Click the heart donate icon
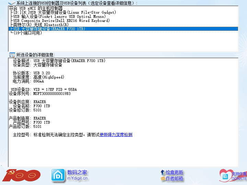This screenshot has height=185, width=247. (x=225, y=176)
